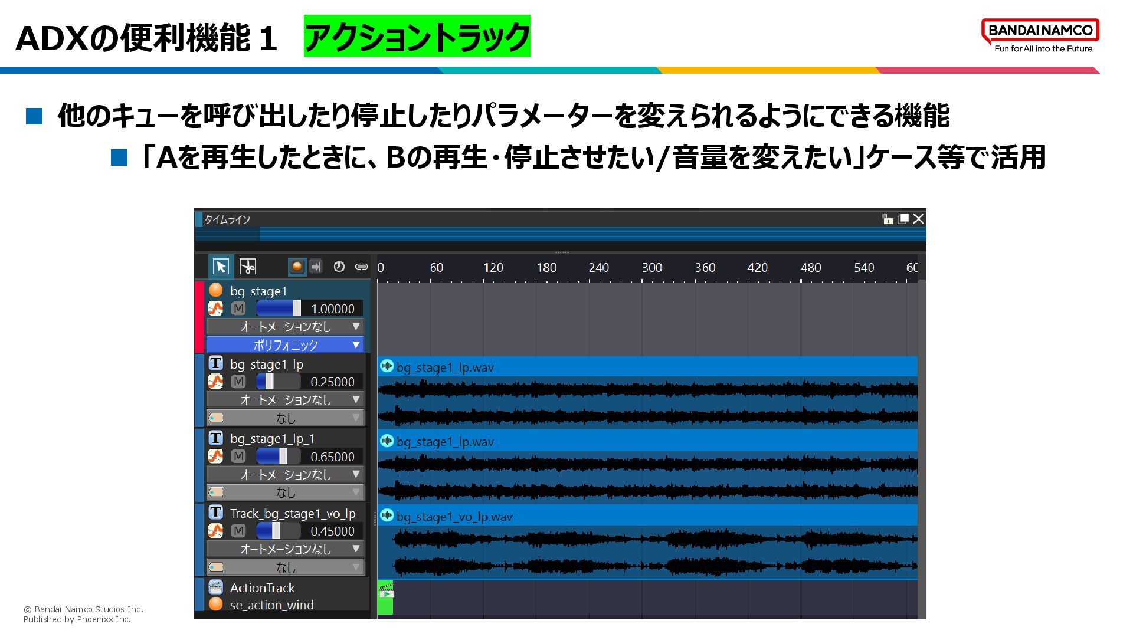Open the ポリフォニック dropdown
1133x637 pixels.
285,344
